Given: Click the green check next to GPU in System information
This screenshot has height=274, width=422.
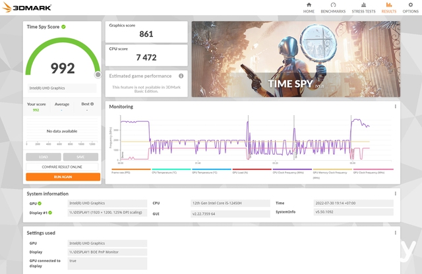Looking at the screenshot, I should [40, 204].
